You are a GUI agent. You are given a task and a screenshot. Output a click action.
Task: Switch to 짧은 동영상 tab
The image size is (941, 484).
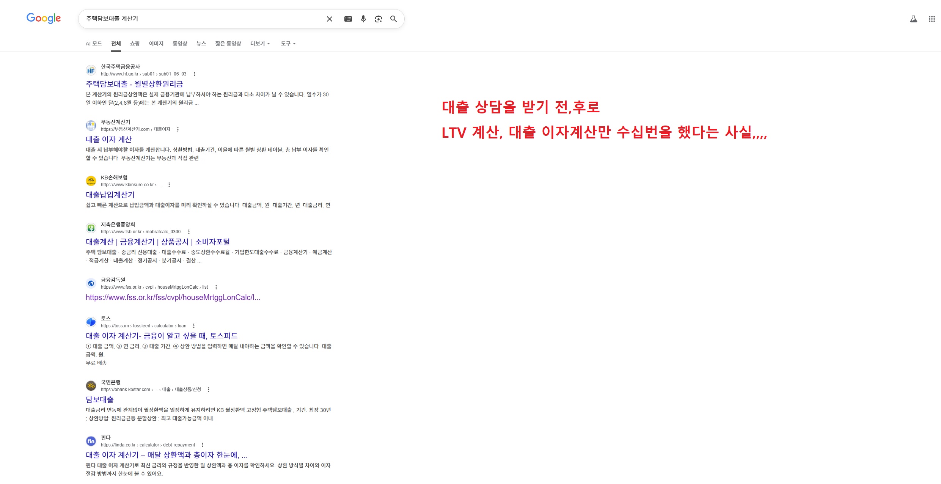pyautogui.click(x=228, y=44)
